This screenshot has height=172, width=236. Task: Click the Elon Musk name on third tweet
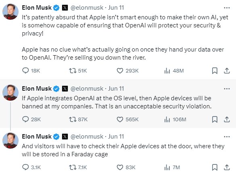click(x=37, y=137)
